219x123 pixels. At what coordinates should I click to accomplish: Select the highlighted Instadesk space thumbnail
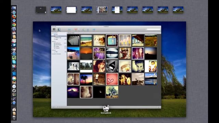pos(102,10)
